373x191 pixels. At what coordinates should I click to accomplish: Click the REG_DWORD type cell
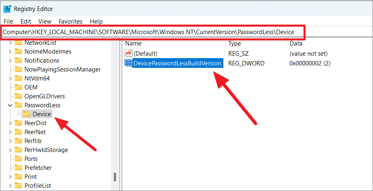point(246,63)
